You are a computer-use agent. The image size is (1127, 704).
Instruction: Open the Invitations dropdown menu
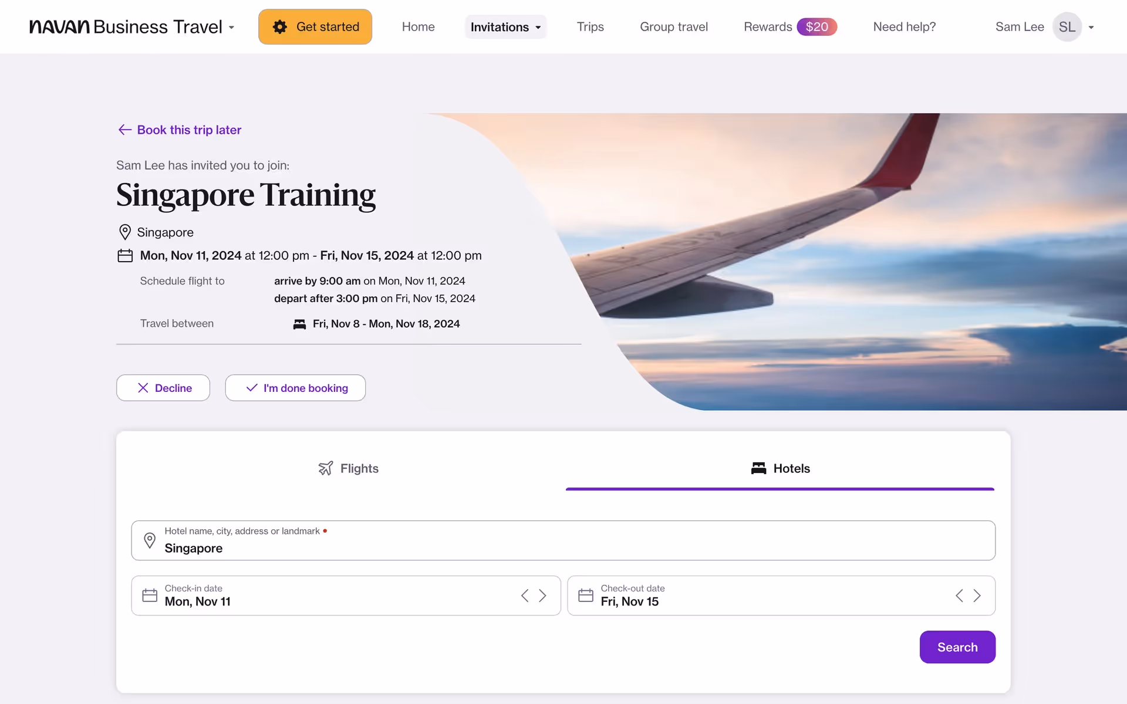point(505,27)
